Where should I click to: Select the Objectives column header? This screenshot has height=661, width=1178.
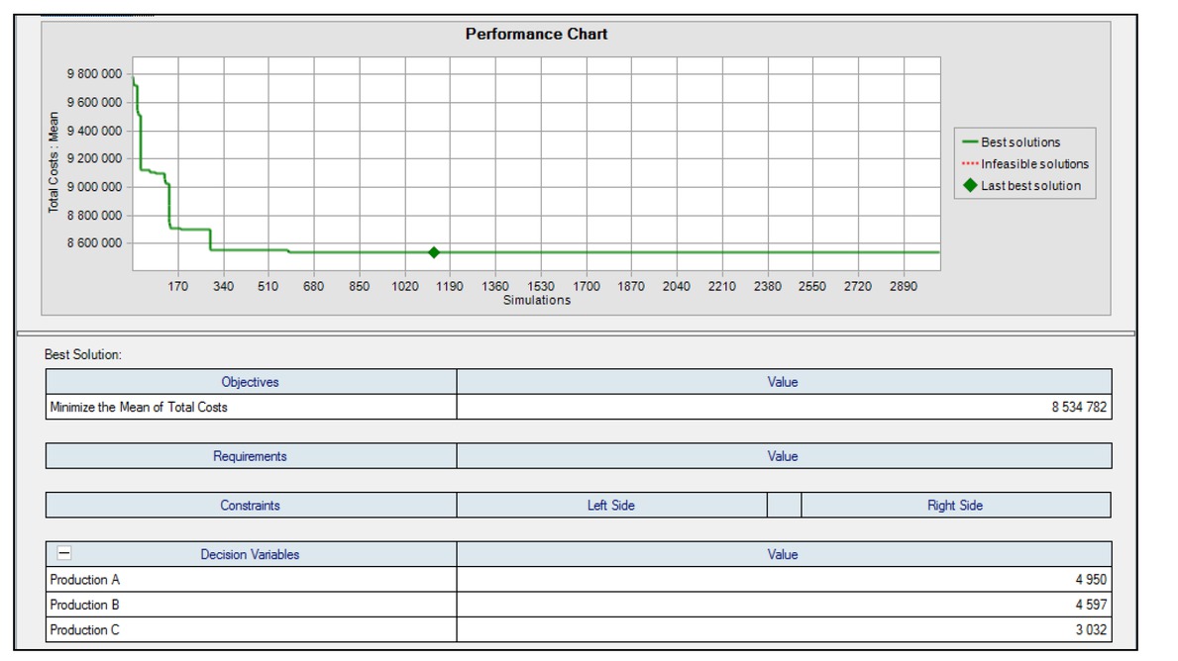click(x=250, y=382)
